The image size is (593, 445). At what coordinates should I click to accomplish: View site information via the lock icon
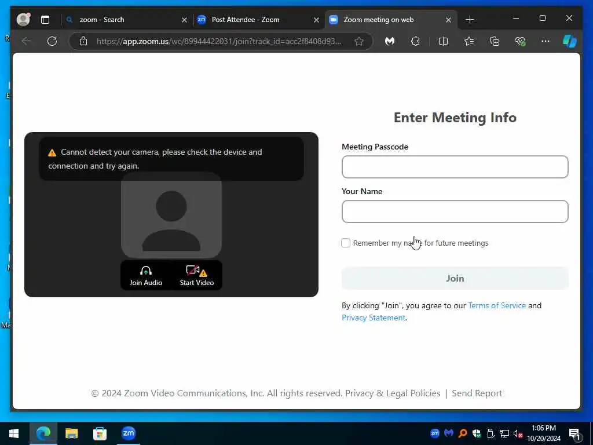pyautogui.click(x=83, y=41)
